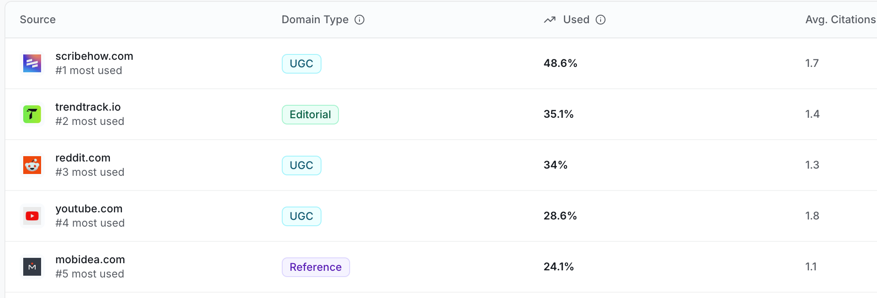
Task: Open the trendtrack.io source link
Action: coord(88,107)
